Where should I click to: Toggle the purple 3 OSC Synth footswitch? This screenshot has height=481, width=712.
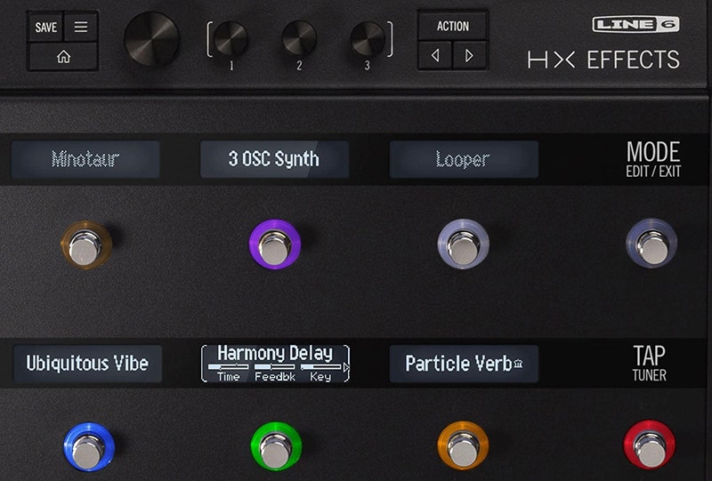275,245
